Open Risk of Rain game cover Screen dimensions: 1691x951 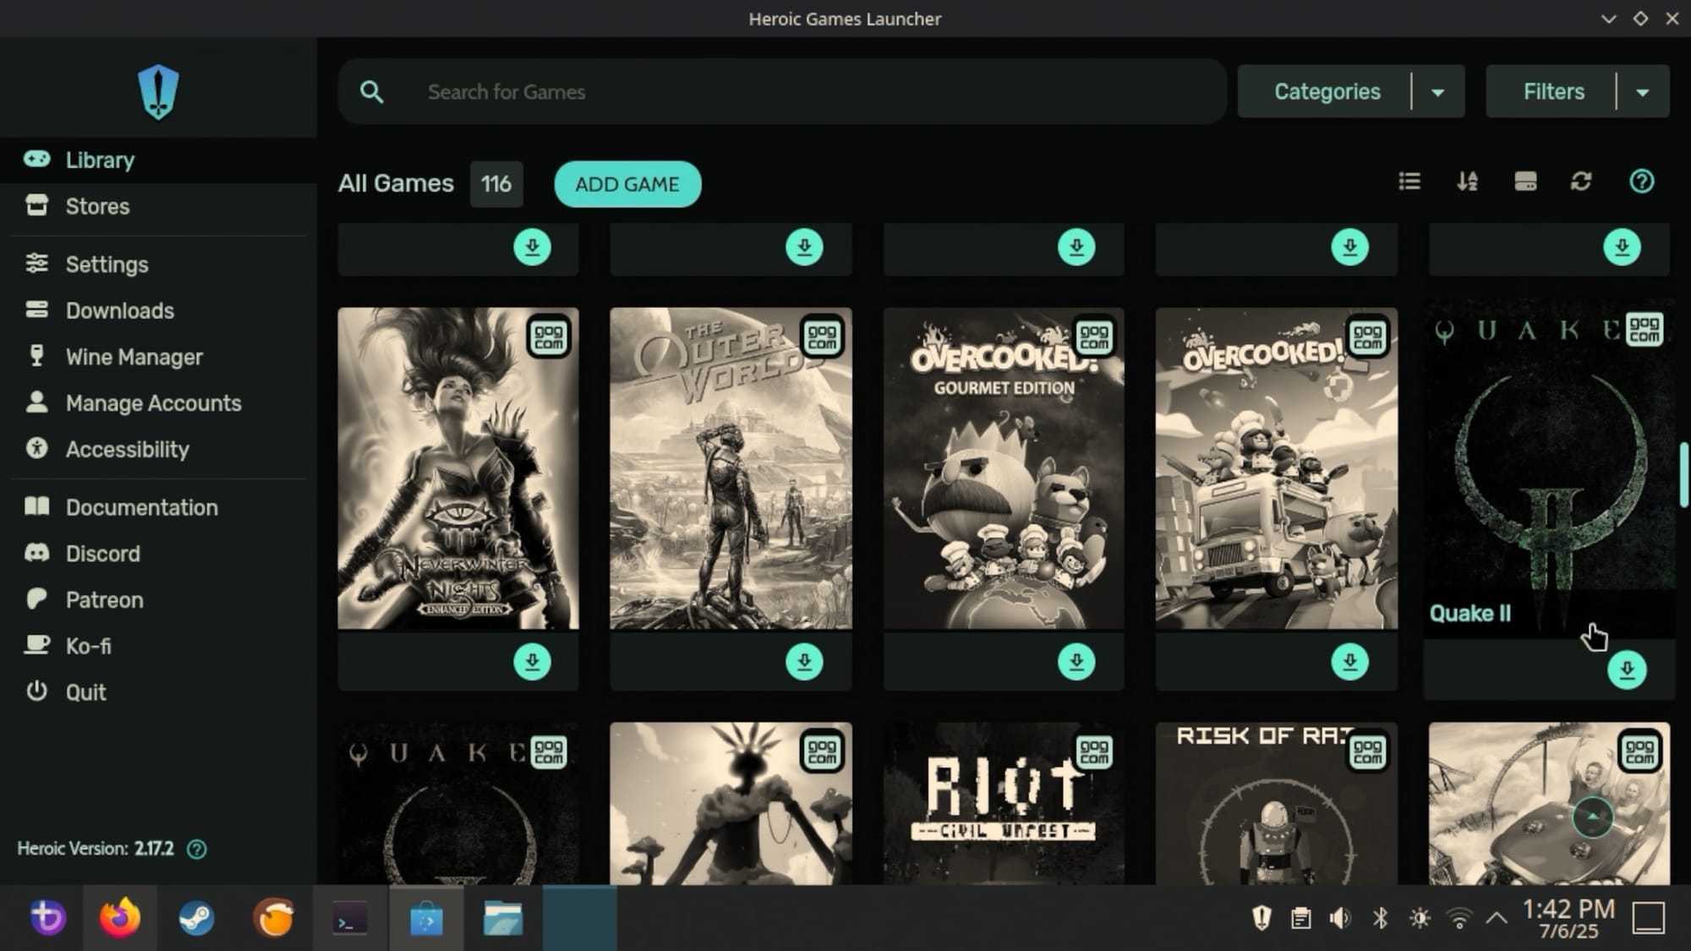point(1277,803)
